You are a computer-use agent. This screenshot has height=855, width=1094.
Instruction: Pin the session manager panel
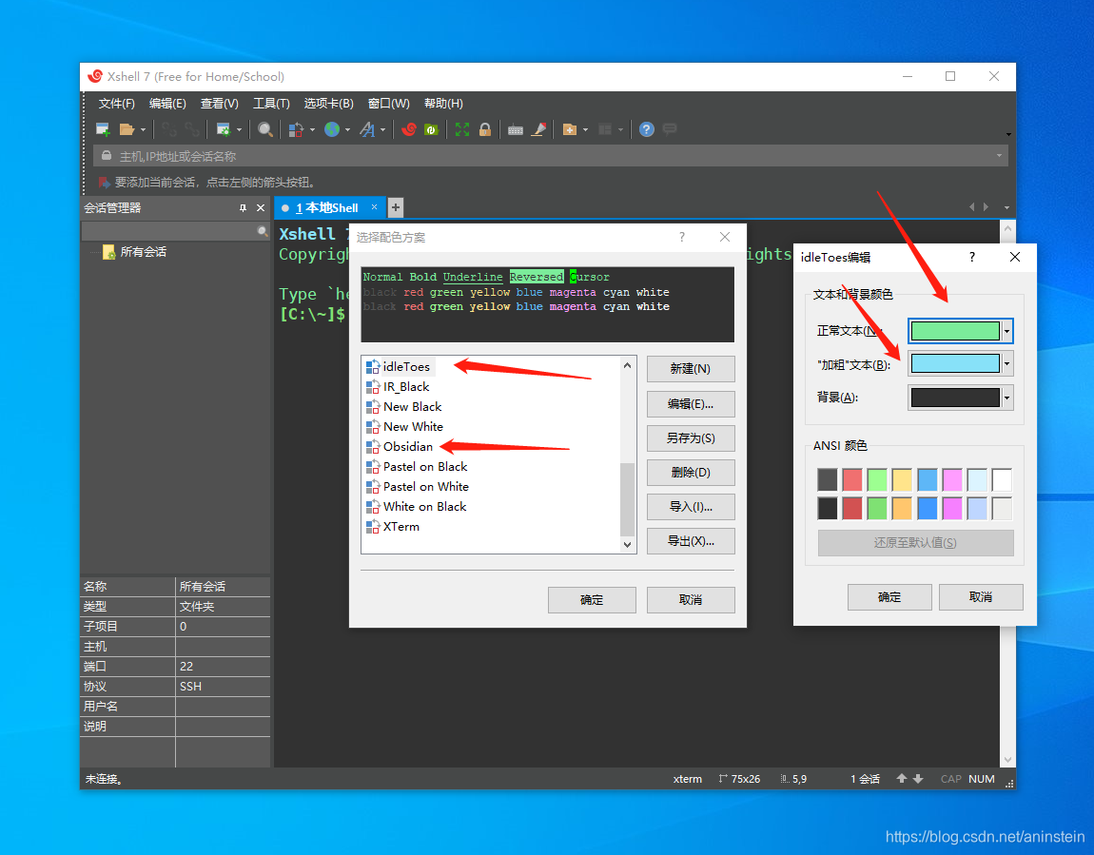pos(243,208)
